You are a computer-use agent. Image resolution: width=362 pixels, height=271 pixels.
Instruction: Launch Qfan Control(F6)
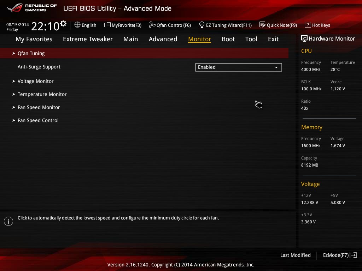pyautogui.click(x=170, y=25)
